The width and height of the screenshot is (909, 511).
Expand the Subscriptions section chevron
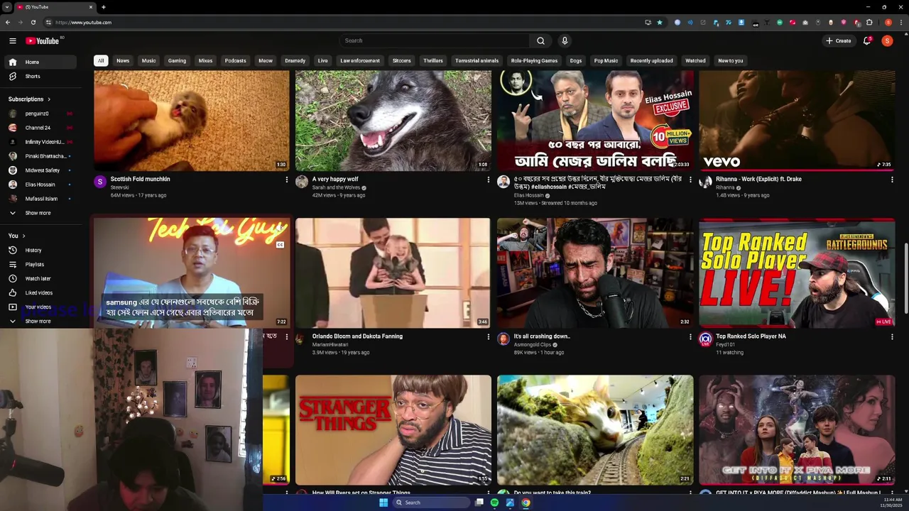(x=49, y=99)
